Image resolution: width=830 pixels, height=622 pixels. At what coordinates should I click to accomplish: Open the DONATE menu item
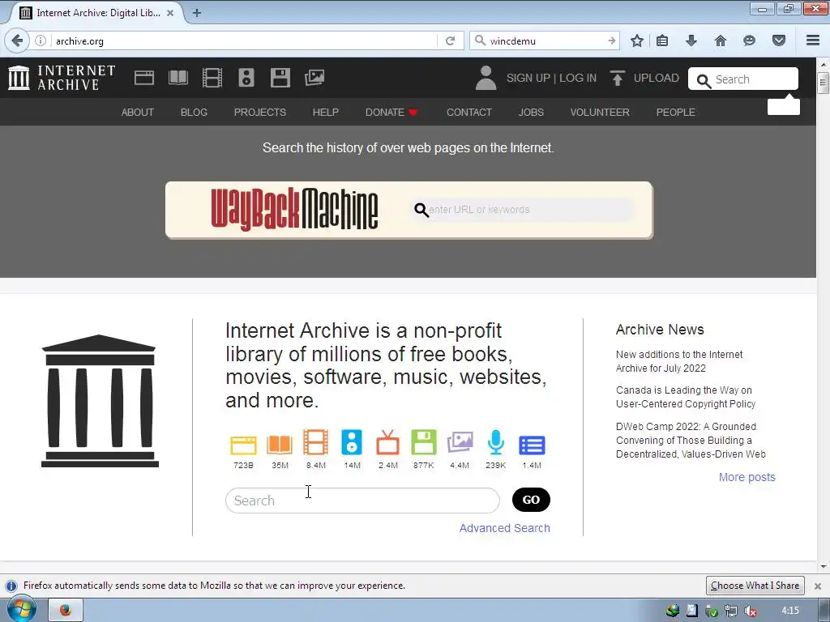click(x=391, y=112)
